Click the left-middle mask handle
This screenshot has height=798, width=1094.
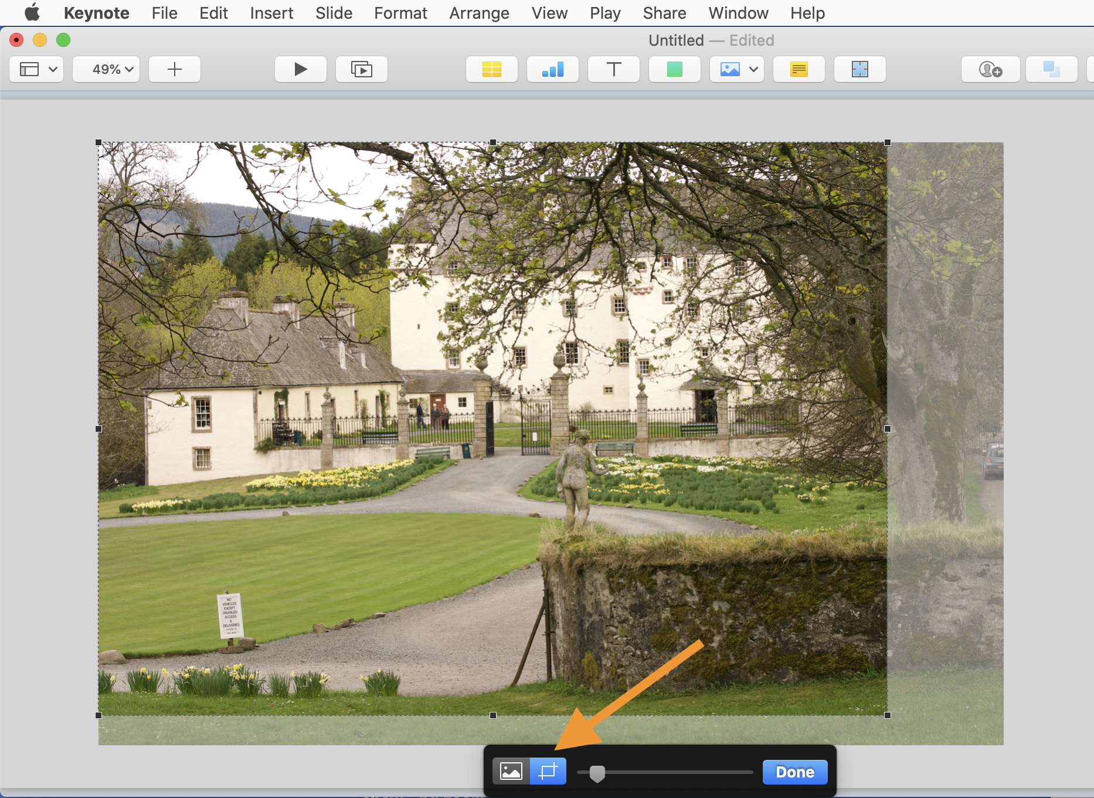(98, 429)
